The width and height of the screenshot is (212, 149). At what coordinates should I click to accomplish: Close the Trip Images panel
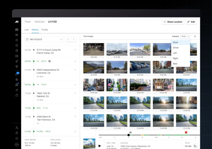(x=195, y=36)
